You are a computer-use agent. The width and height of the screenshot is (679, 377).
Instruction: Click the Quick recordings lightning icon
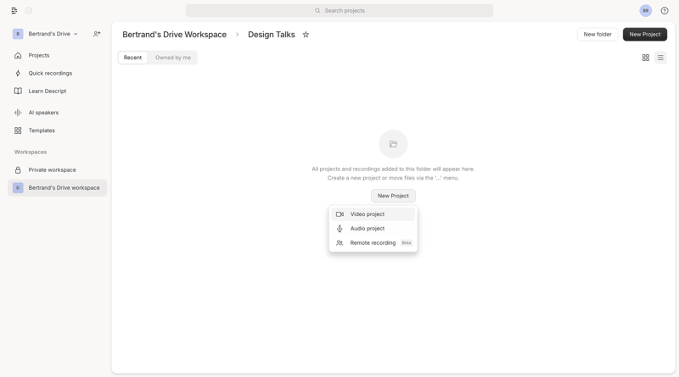tap(18, 73)
